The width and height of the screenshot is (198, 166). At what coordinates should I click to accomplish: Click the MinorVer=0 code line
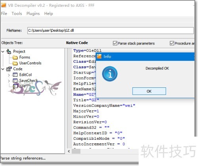coord(86,116)
